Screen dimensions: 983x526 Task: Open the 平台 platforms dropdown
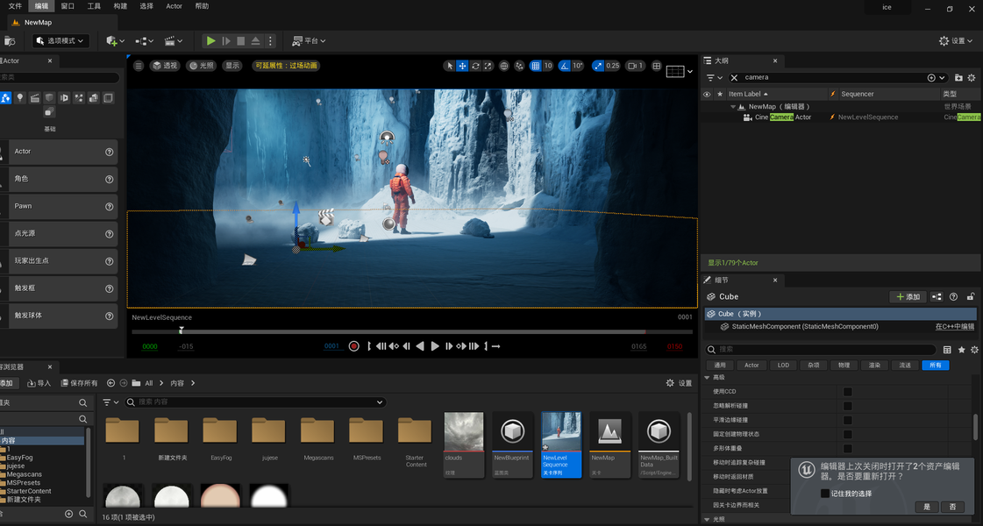(x=309, y=41)
